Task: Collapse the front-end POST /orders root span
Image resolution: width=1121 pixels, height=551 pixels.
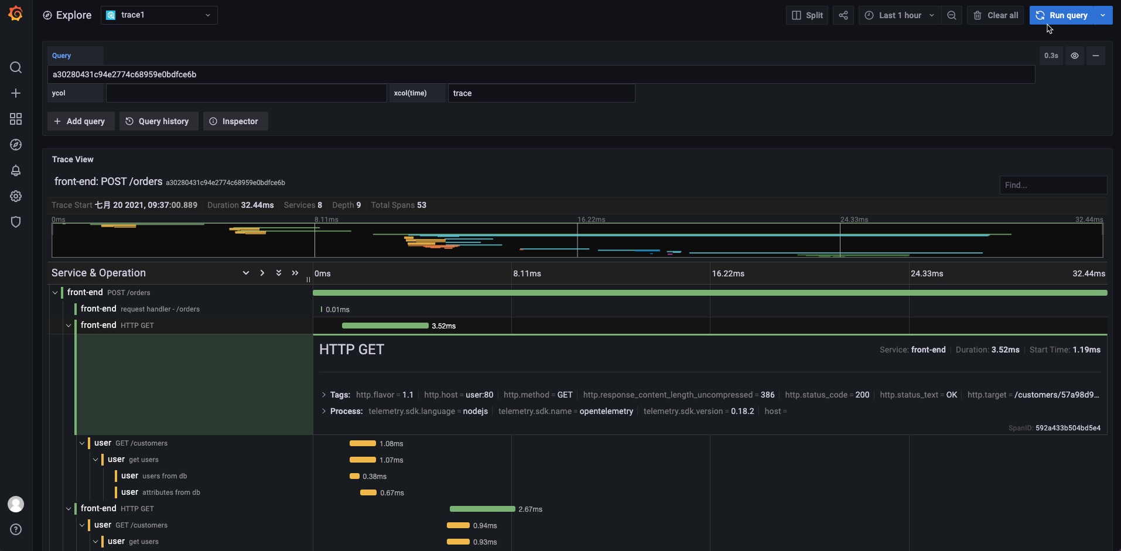Action: (55, 292)
